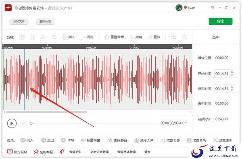Click the stop playback button

click(24, 123)
